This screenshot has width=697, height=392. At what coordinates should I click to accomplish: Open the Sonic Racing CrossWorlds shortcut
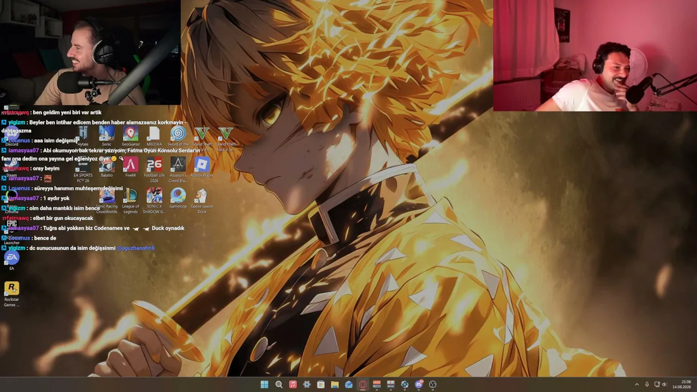107,200
